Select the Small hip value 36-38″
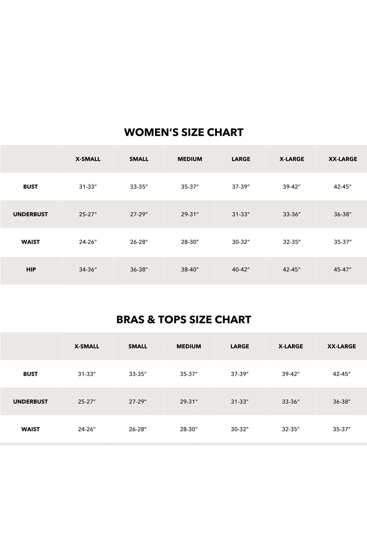 tap(139, 270)
